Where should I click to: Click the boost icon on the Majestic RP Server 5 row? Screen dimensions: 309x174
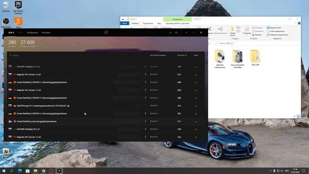[x=146, y=90]
